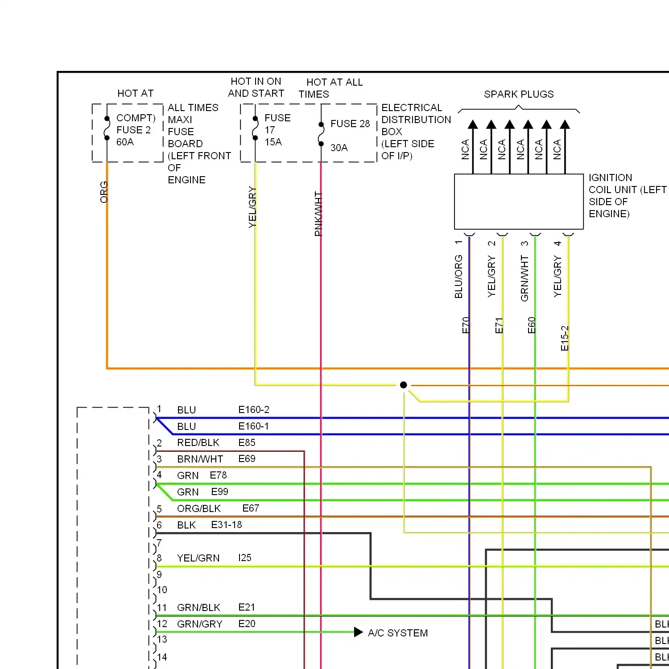The height and width of the screenshot is (669, 669).
Task: Click the A/C SYSTEM label
Action: tap(398, 633)
